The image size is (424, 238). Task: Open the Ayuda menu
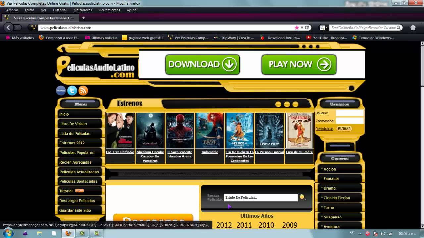132,10
